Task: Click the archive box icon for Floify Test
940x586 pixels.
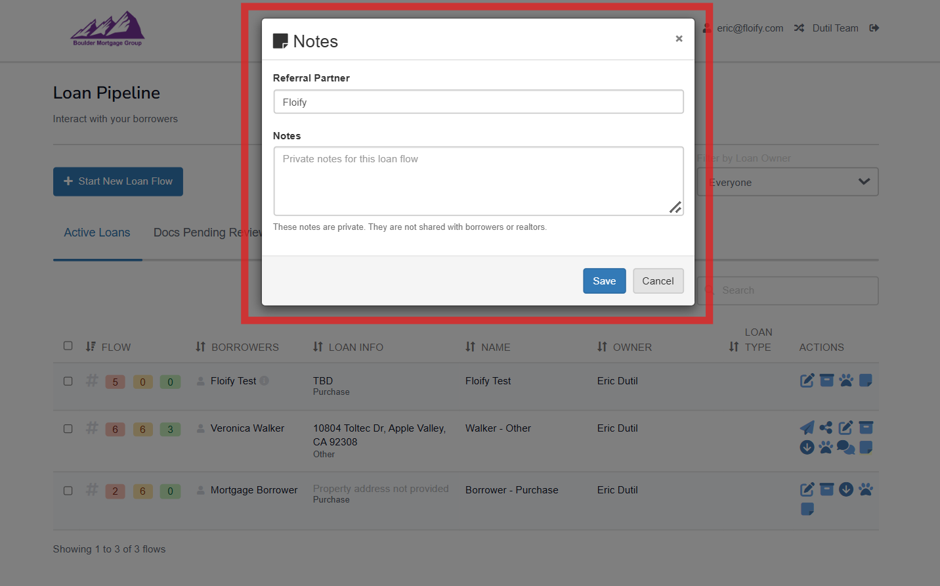Action: pos(826,380)
